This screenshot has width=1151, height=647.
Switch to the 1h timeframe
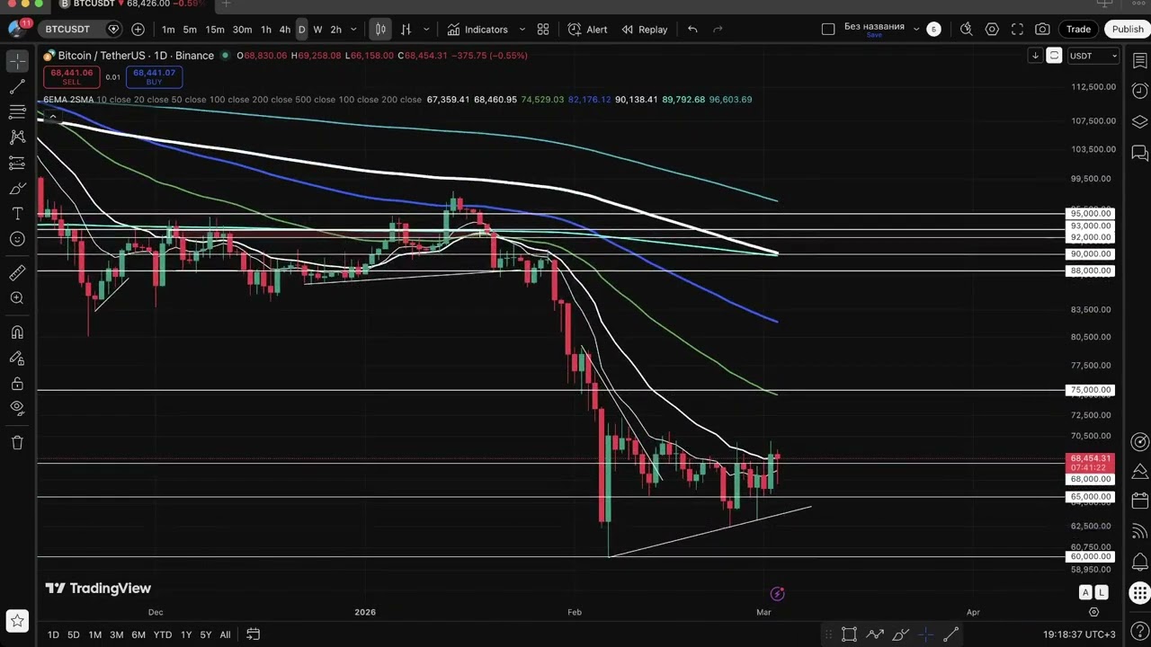coord(266,30)
